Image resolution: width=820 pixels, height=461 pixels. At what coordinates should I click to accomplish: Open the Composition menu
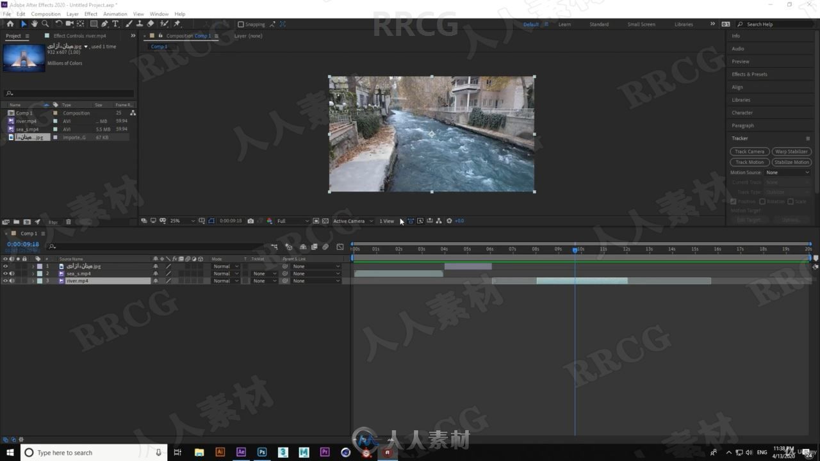click(x=45, y=13)
